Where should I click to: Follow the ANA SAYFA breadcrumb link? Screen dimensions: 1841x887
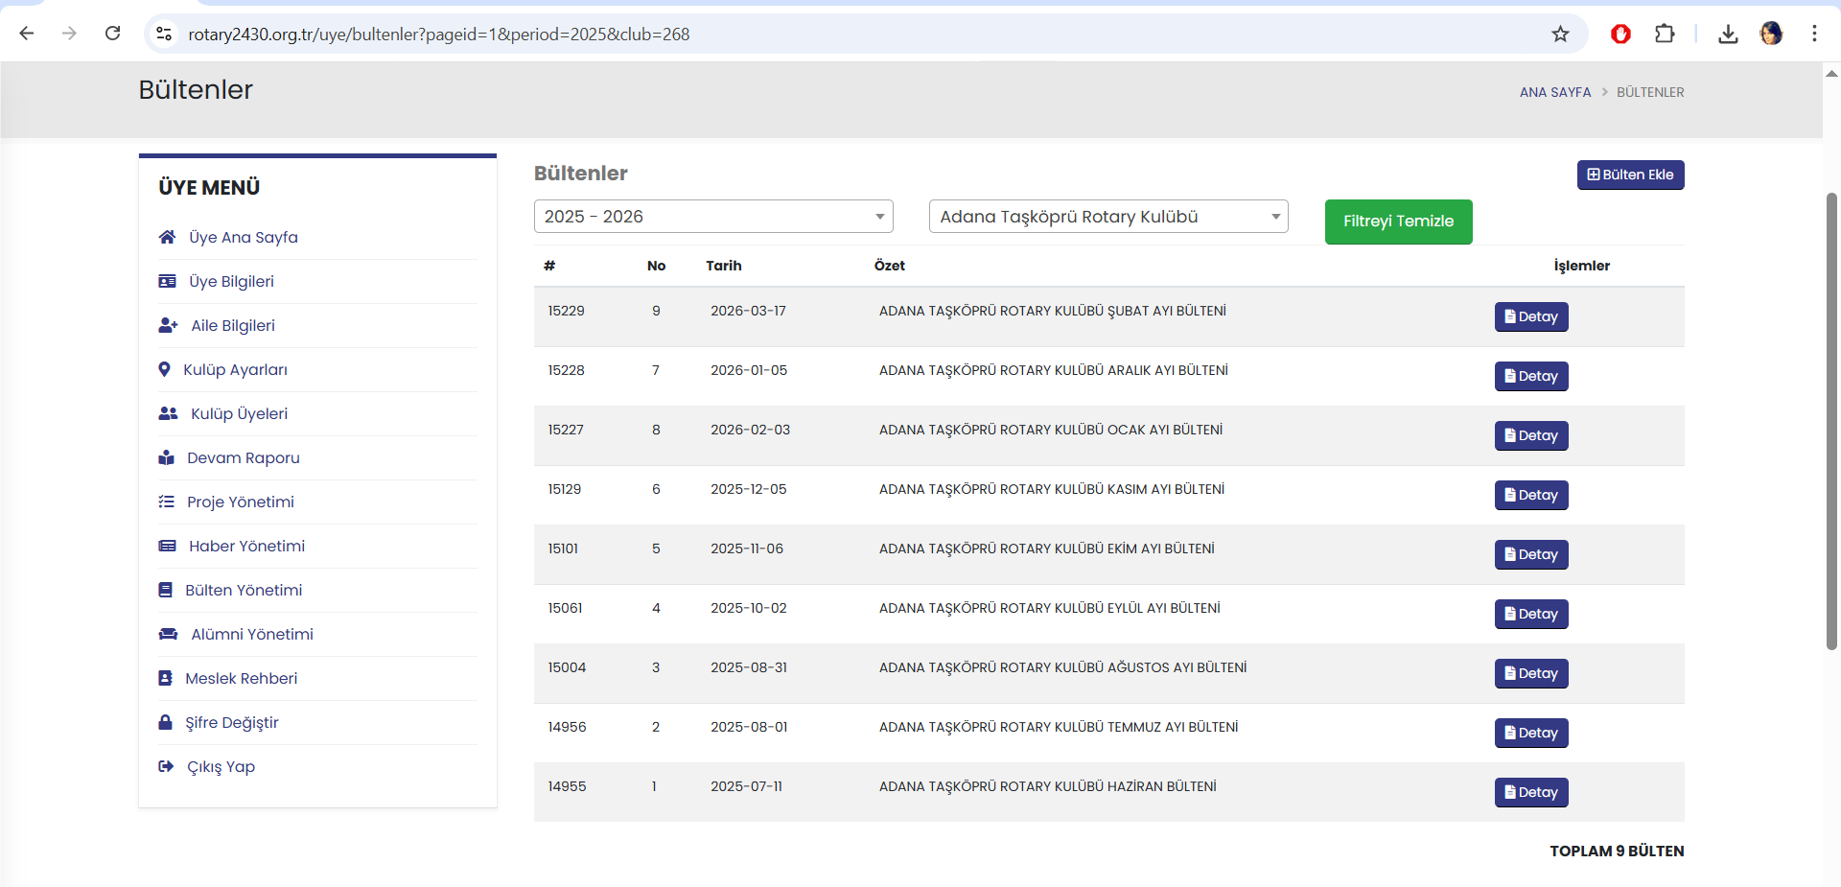[x=1554, y=92]
